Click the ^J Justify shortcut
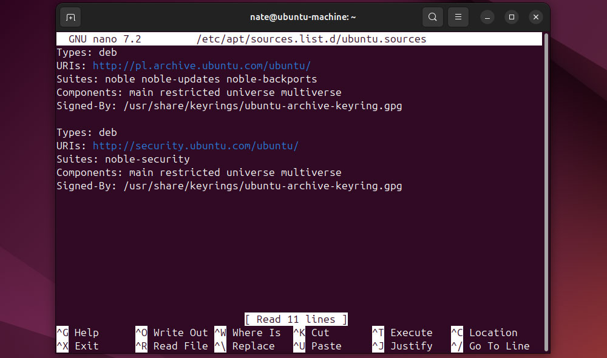The image size is (607, 358). pos(402,346)
